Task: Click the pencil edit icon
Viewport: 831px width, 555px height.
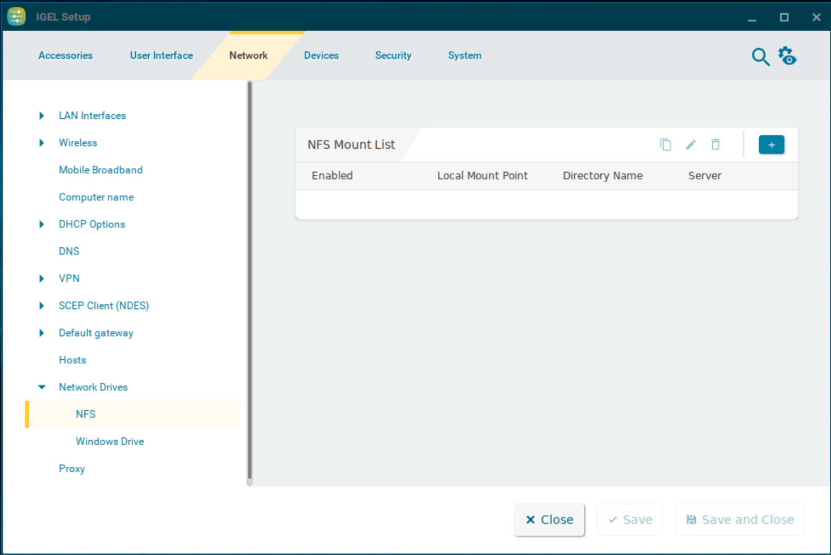Action: pyautogui.click(x=690, y=145)
